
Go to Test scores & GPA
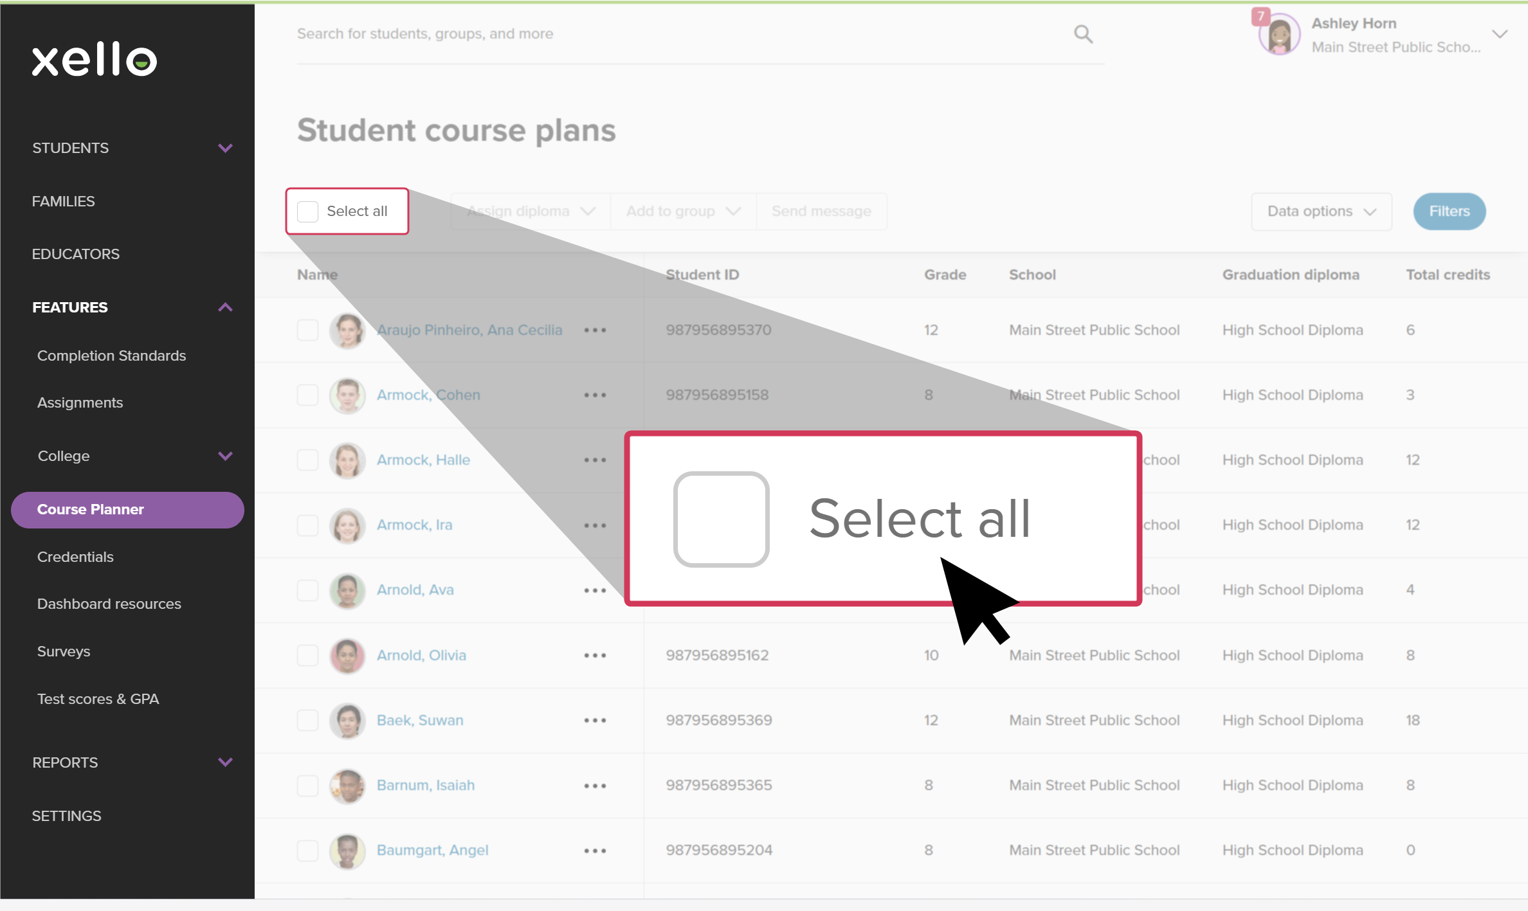[98, 699]
